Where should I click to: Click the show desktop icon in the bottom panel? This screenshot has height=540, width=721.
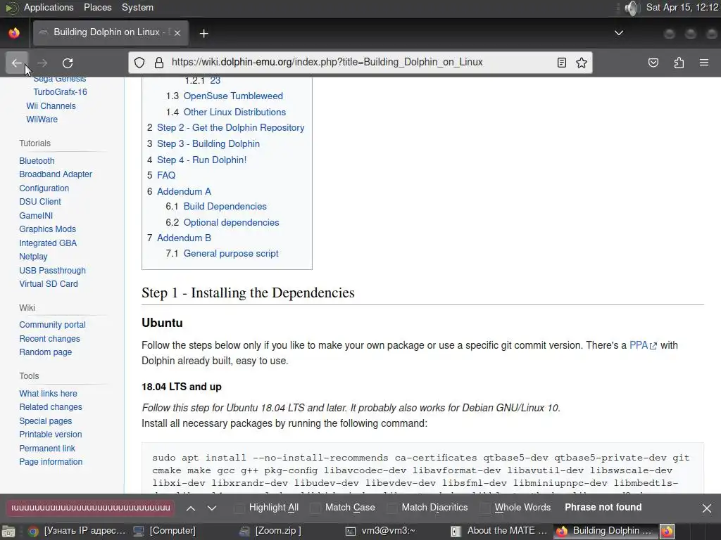click(8, 532)
